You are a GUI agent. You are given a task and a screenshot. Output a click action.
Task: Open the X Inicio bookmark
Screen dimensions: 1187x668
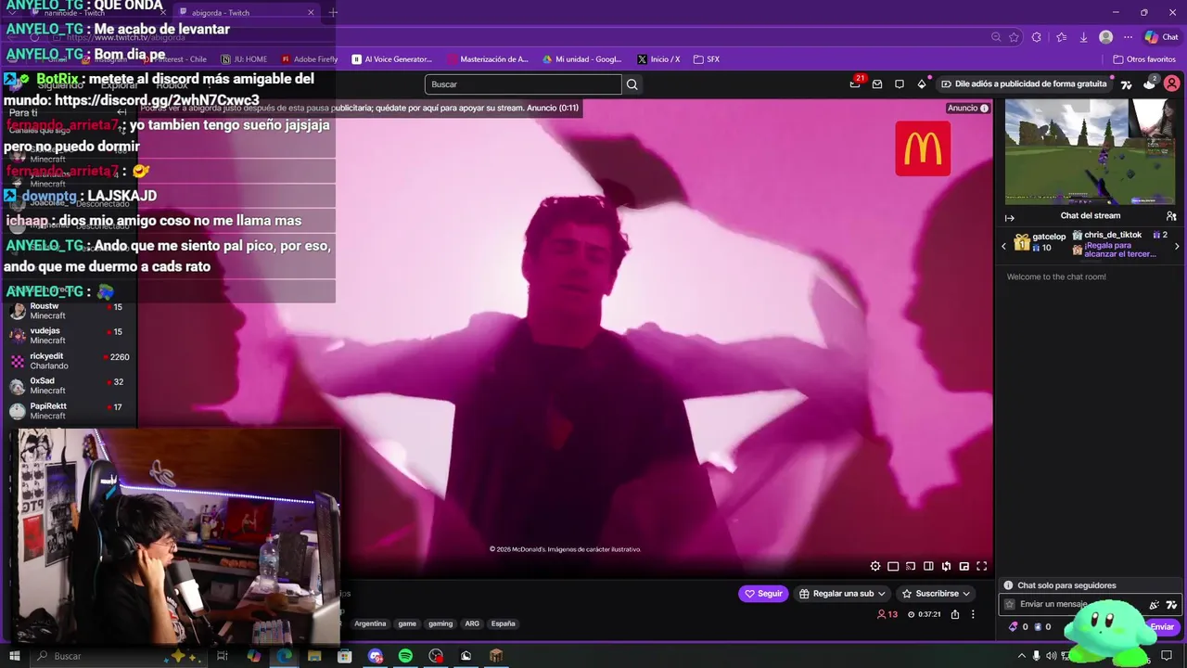[658, 59]
